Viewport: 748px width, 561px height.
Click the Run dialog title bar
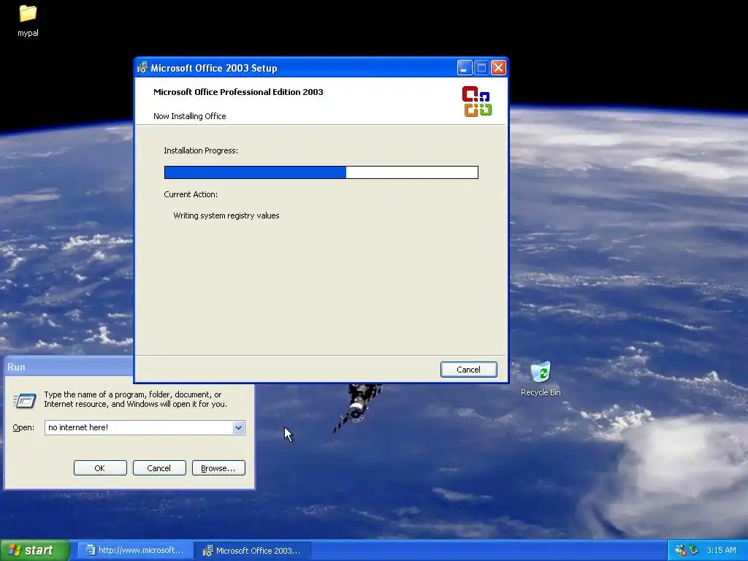click(69, 367)
